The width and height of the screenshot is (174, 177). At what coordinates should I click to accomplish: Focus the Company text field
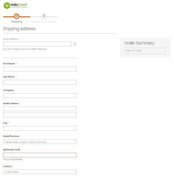coord(40,96)
